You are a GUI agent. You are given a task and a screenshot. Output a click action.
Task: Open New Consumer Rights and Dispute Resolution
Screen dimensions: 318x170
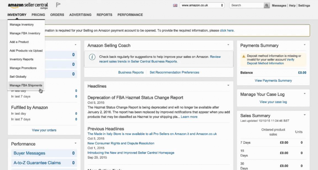pos(121,143)
